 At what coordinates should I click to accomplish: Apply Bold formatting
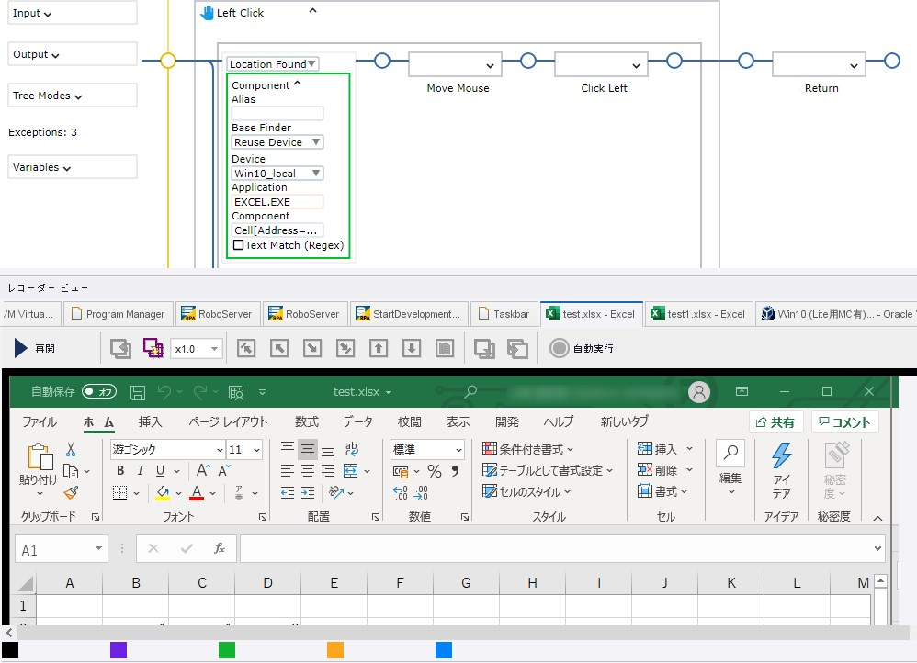(x=120, y=471)
